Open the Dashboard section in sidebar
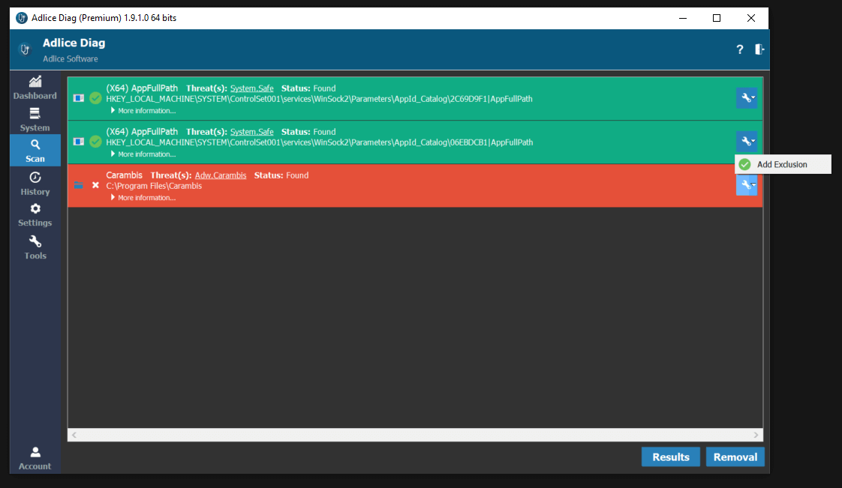This screenshot has width=842, height=488. 35,88
